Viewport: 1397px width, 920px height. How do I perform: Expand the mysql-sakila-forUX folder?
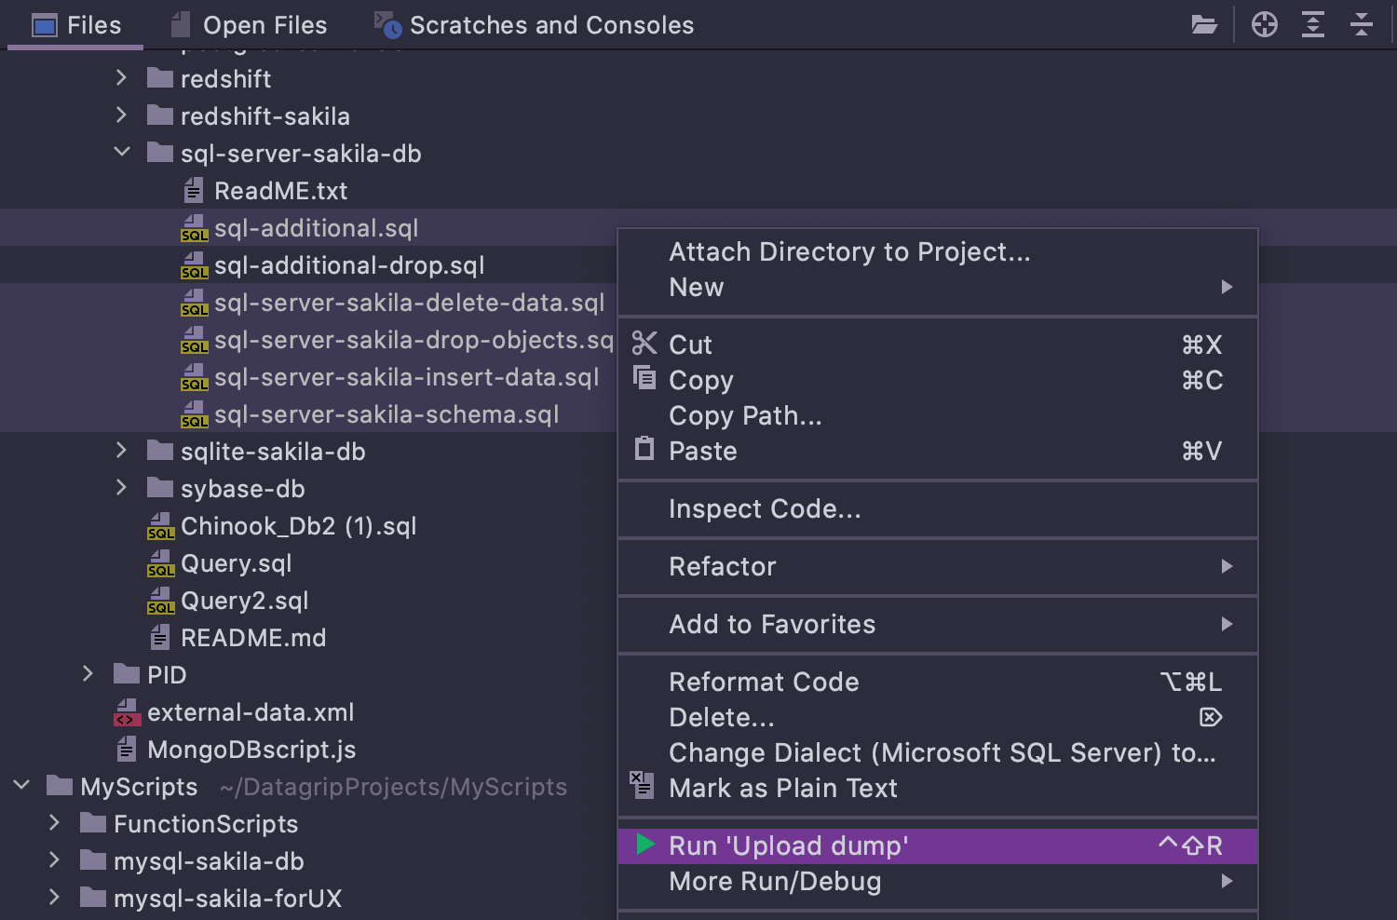(54, 898)
